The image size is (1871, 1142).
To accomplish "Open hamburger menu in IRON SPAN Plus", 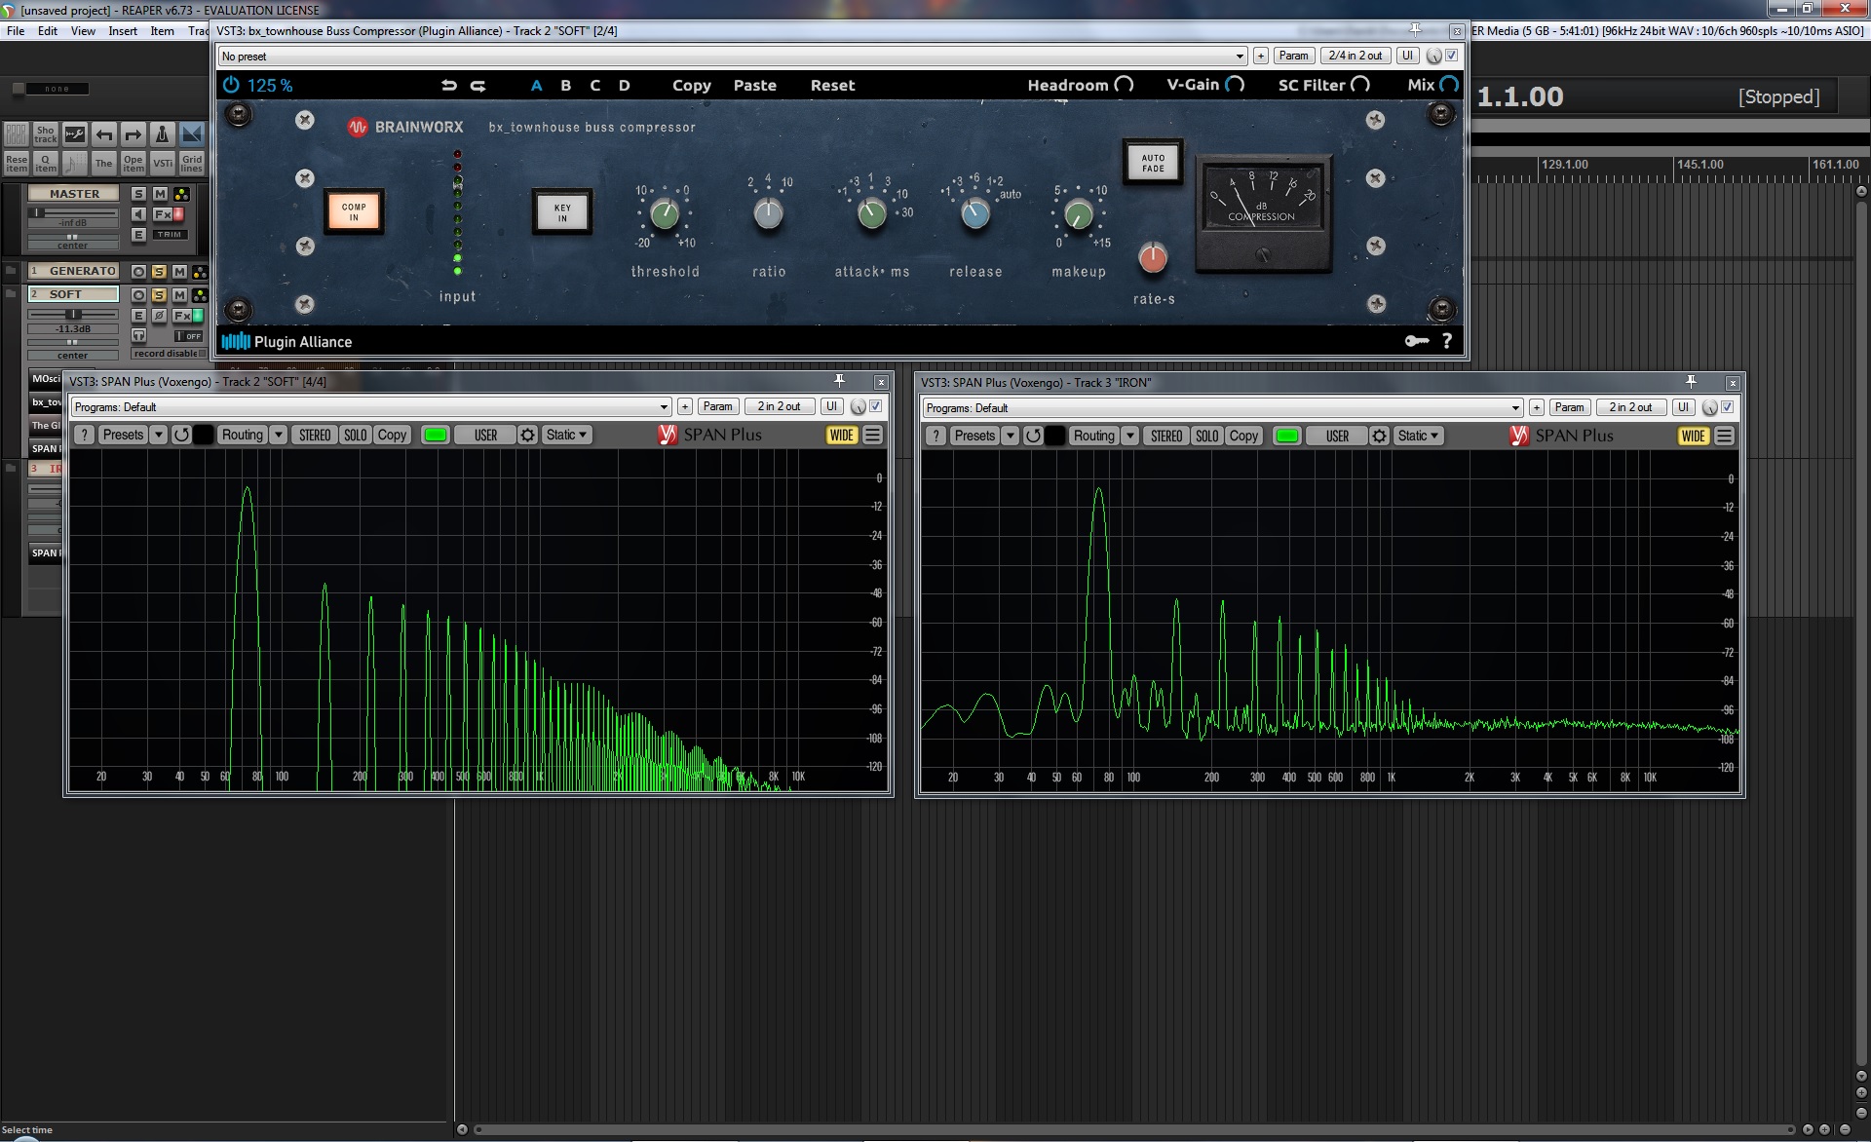I will [x=1724, y=437].
